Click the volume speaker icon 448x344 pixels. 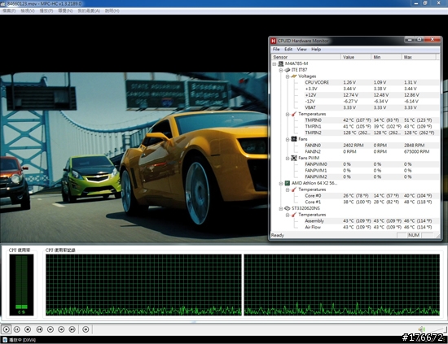pos(422,329)
